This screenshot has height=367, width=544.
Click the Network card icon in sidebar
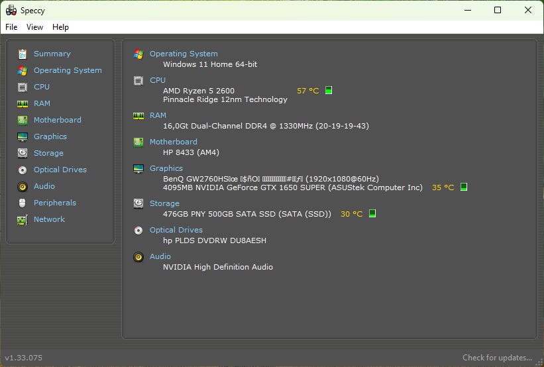pos(23,219)
